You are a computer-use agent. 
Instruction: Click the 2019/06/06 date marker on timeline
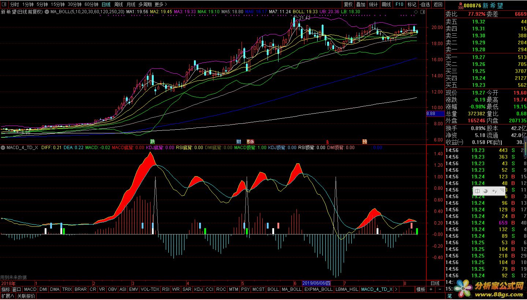[x=316, y=283]
